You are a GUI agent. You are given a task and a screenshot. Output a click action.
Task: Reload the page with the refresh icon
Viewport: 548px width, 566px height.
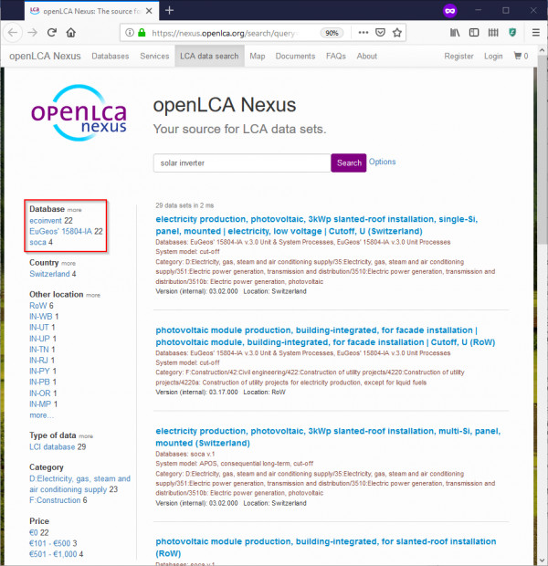tap(52, 33)
